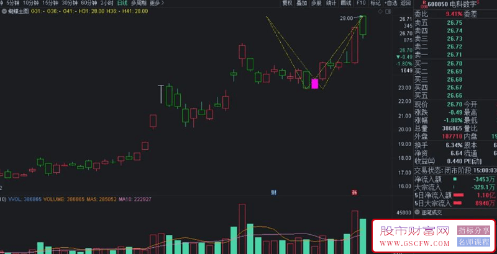
Task: Click the 涨 event marker on timeline
Action: (x=354, y=193)
